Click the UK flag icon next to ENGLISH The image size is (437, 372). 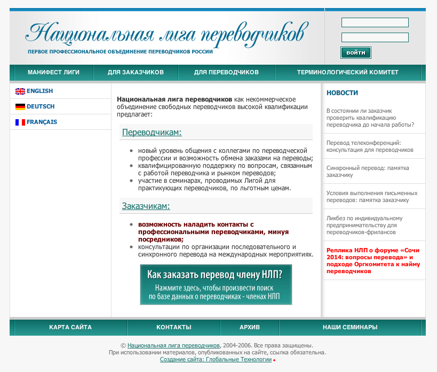point(20,91)
